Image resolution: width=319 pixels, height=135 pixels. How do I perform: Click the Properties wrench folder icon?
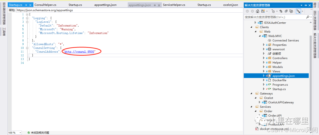click(269, 45)
